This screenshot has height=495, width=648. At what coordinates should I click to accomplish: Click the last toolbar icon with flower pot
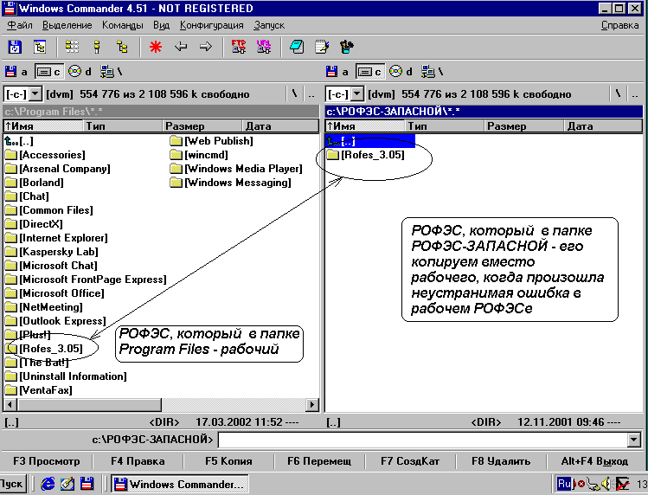tap(346, 47)
